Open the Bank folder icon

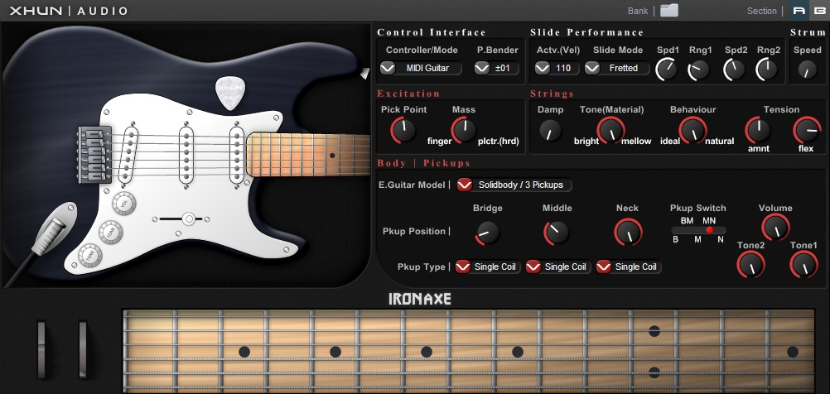tap(669, 10)
